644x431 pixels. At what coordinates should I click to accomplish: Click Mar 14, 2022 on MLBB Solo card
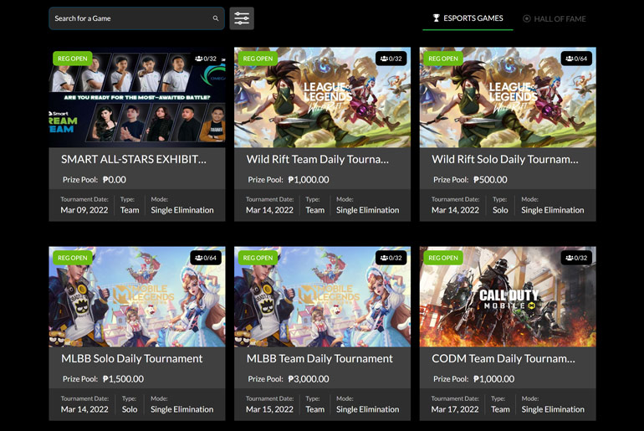tap(84, 409)
